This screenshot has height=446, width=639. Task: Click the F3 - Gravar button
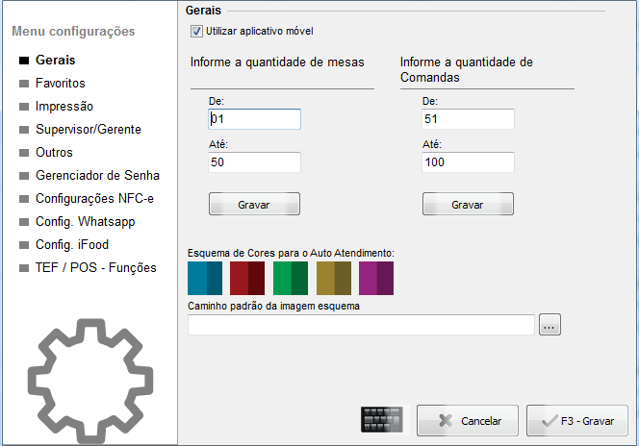click(577, 421)
